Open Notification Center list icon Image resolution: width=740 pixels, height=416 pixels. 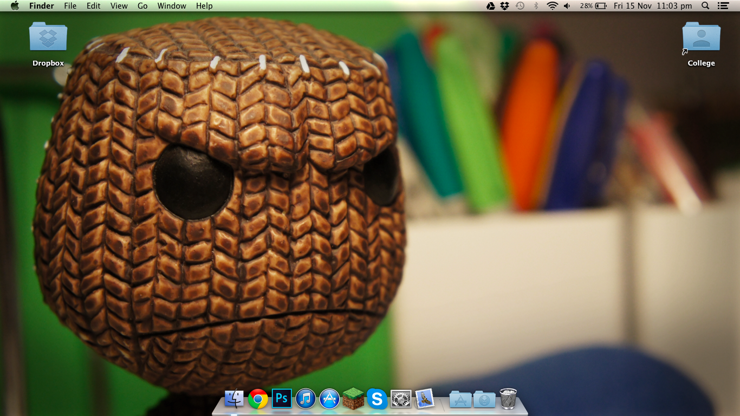click(x=723, y=6)
